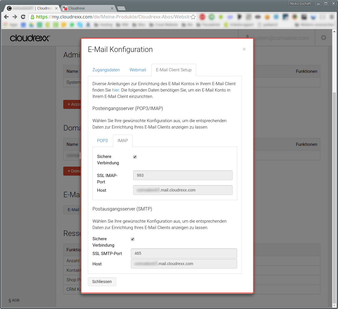This screenshot has height=309, width=338.
Task: Reload the page with the refresh icon
Action: pyautogui.click(x=23, y=17)
